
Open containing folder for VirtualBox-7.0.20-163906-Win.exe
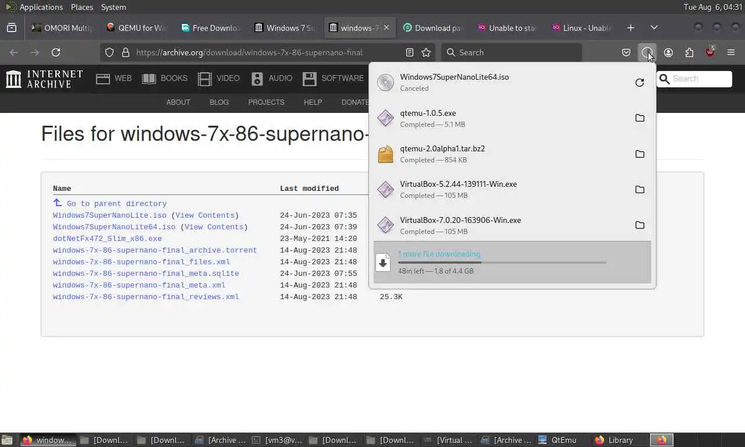pyautogui.click(x=640, y=225)
